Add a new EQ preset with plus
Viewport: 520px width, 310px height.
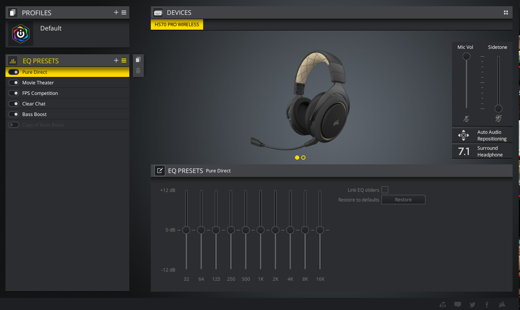116,61
